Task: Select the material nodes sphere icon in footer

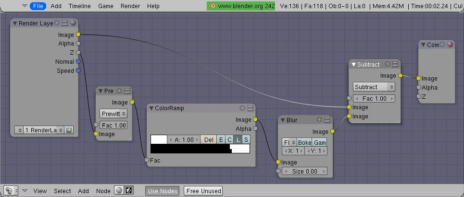Action: pyautogui.click(x=119, y=191)
